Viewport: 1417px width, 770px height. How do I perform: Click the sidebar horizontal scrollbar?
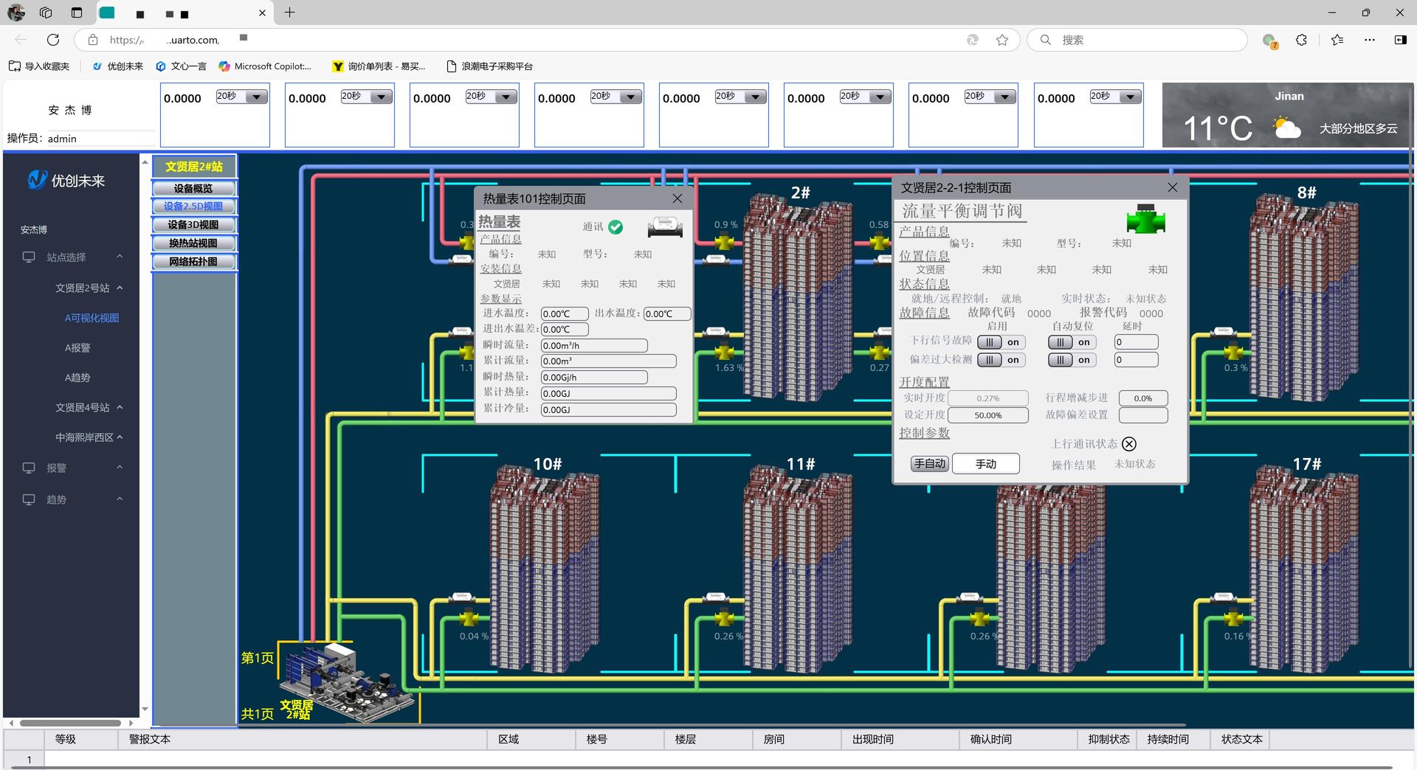70,723
